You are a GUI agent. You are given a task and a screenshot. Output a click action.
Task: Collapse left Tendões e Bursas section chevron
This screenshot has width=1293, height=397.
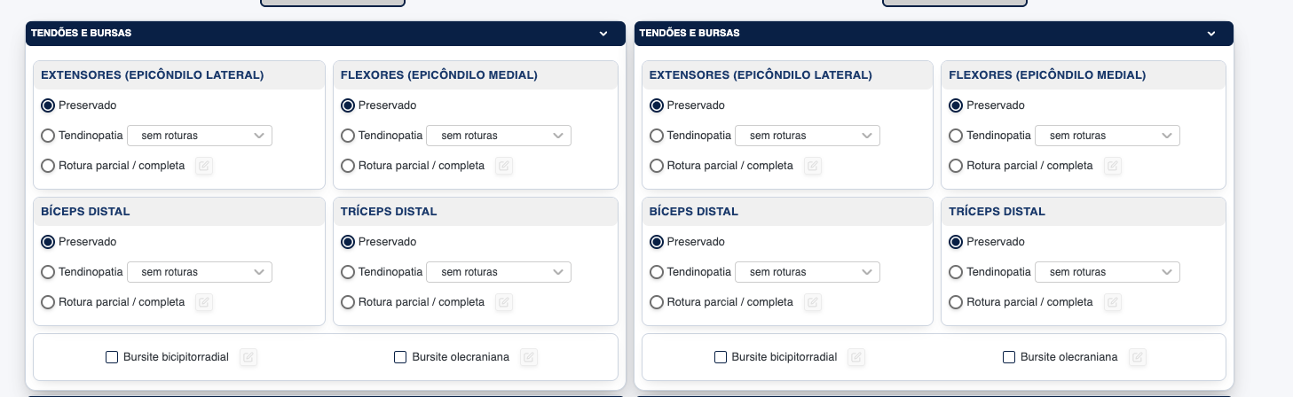tap(603, 34)
